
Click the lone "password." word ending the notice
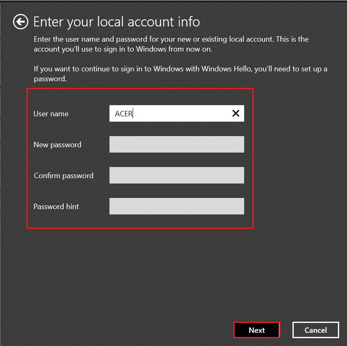[x=50, y=78]
